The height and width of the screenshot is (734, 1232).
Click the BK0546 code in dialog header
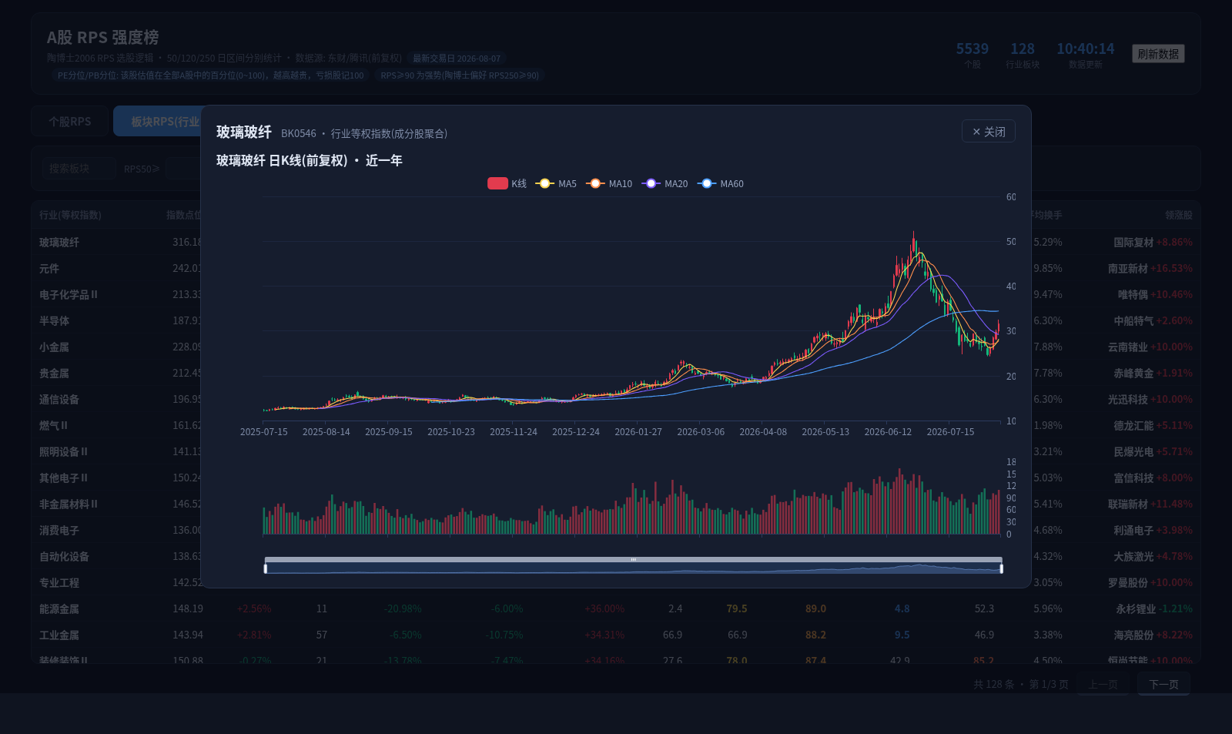pos(299,134)
